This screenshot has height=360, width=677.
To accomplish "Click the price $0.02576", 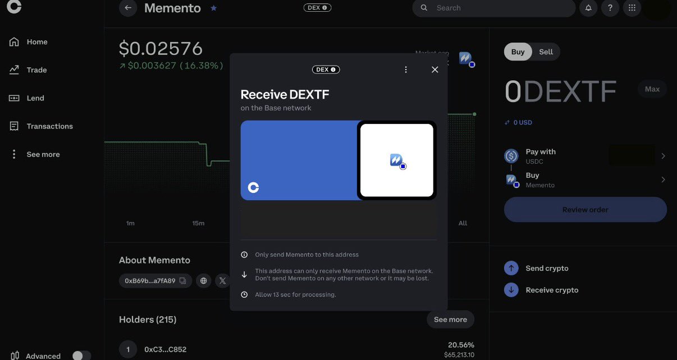I will point(161,48).
